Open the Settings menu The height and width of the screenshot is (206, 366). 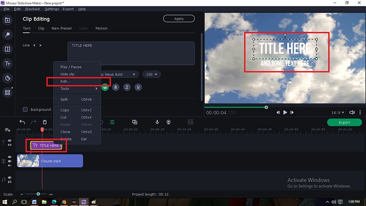[52, 9]
